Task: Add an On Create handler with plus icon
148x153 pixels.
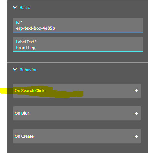Action: (x=136, y=136)
